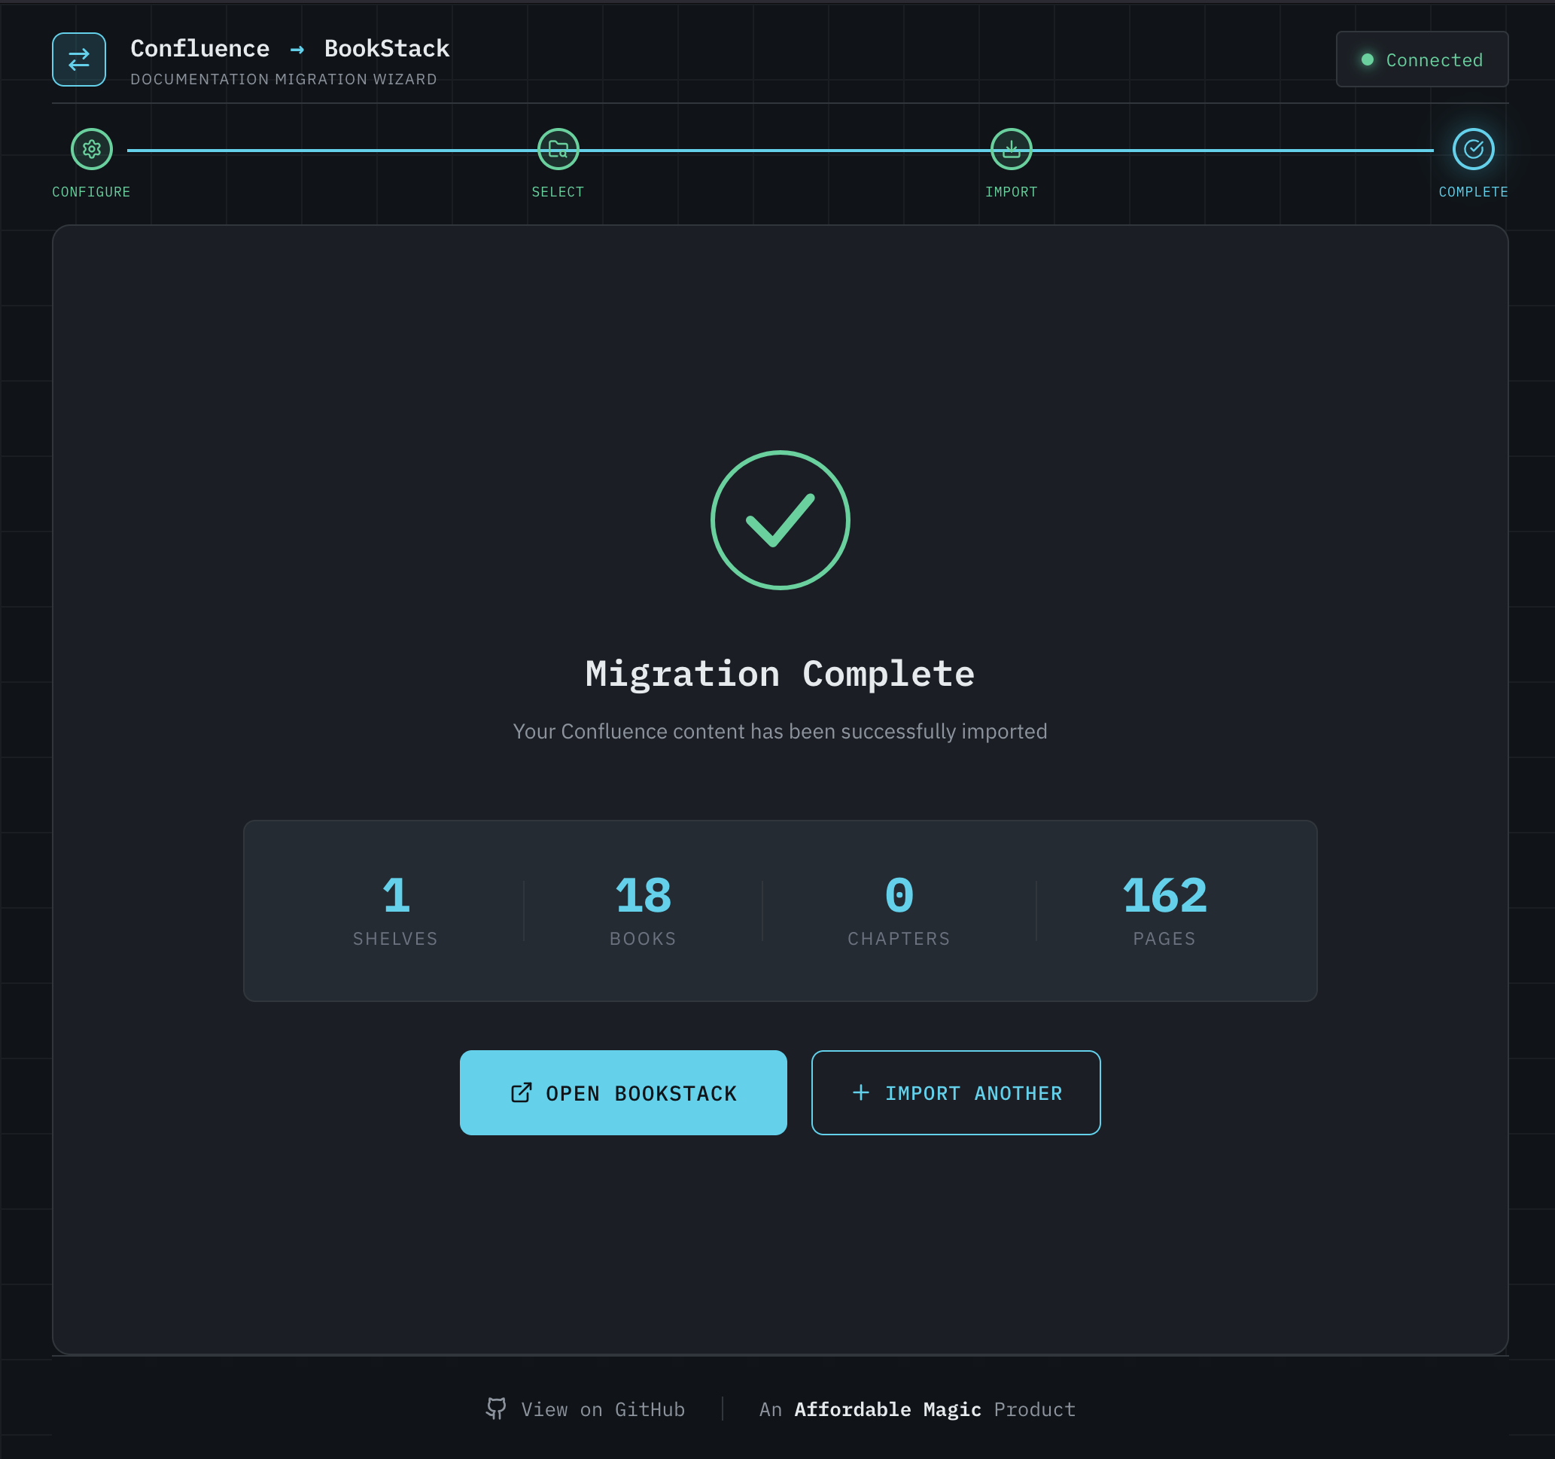Image resolution: width=1555 pixels, height=1459 pixels.
Task: Click the Select step folder icon
Action: [558, 148]
